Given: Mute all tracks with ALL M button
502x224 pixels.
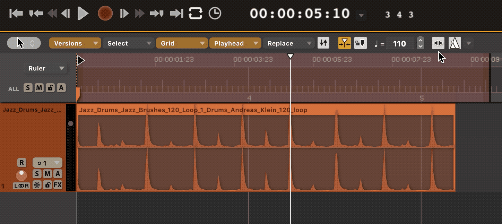Looking at the screenshot, I should coord(39,88).
